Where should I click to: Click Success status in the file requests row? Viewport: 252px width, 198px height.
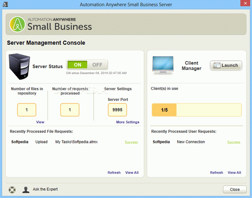(131, 142)
